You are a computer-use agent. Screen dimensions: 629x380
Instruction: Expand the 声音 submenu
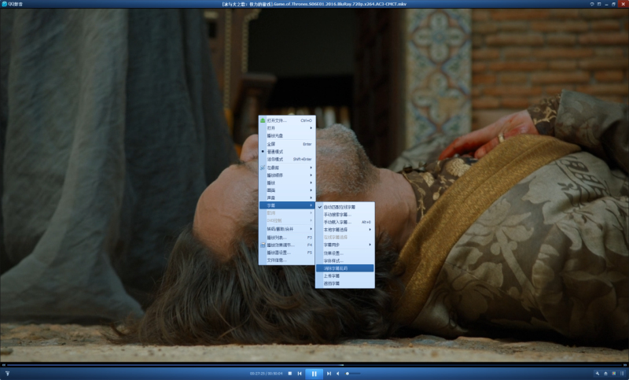pyautogui.click(x=287, y=197)
